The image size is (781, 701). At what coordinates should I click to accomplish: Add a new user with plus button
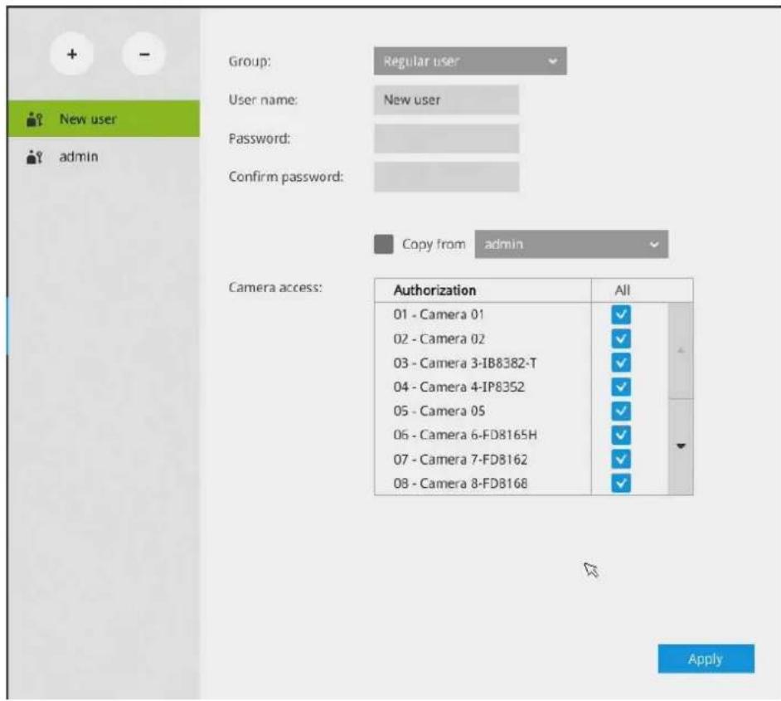72,54
